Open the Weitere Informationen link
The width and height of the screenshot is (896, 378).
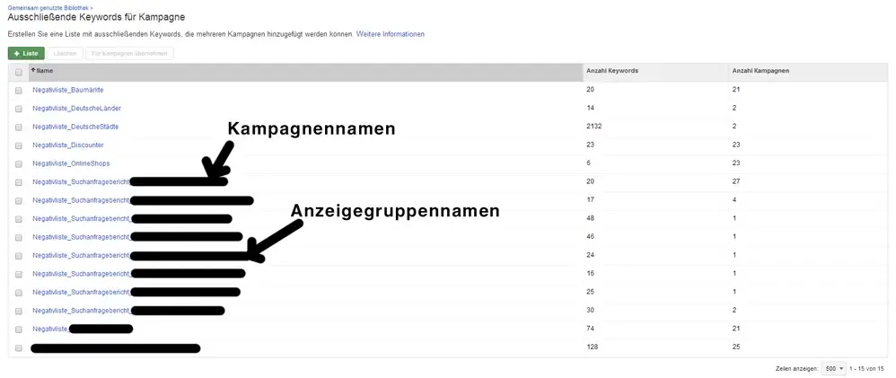pyautogui.click(x=391, y=34)
